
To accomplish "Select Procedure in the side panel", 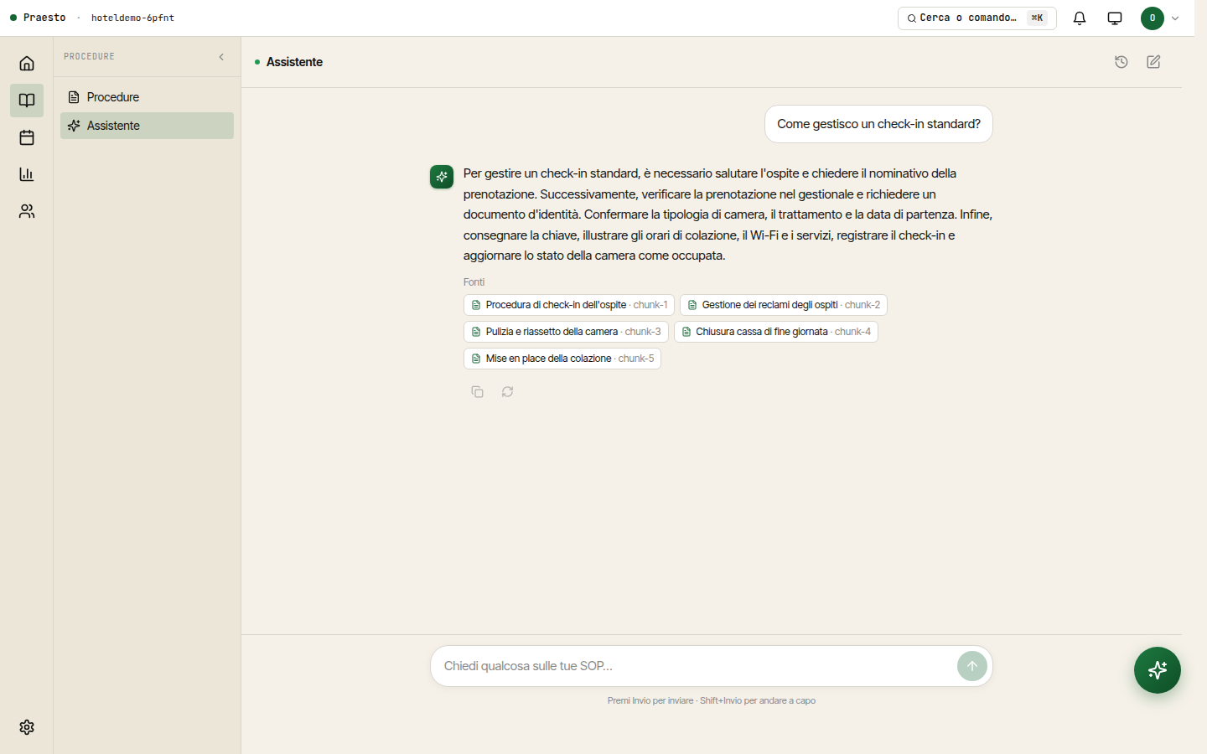I will (147, 97).
